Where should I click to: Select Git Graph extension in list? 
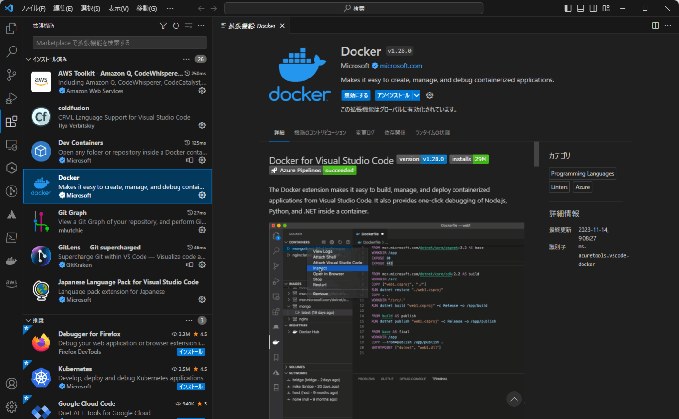(118, 221)
